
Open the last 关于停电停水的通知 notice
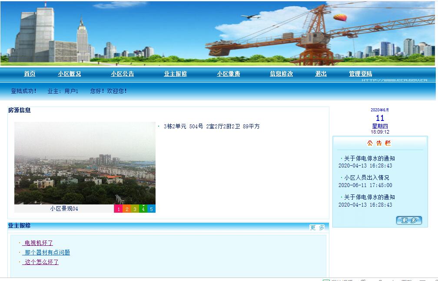point(369,197)
